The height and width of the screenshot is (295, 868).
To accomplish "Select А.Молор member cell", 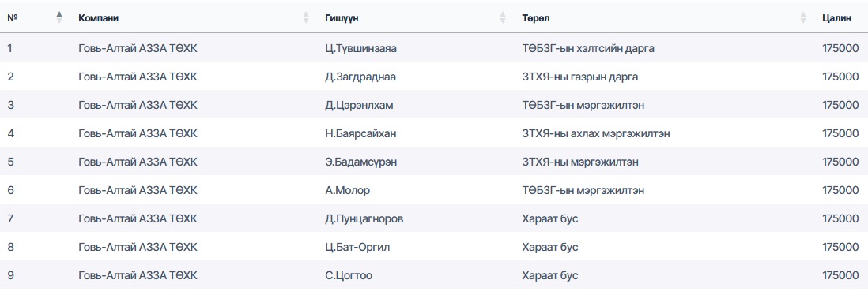I will pos(347,191).
